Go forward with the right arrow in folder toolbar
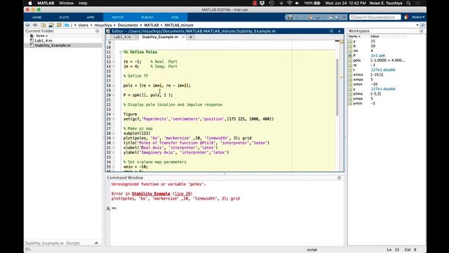This screenshot has height=253, width=449. coord(35,25)
